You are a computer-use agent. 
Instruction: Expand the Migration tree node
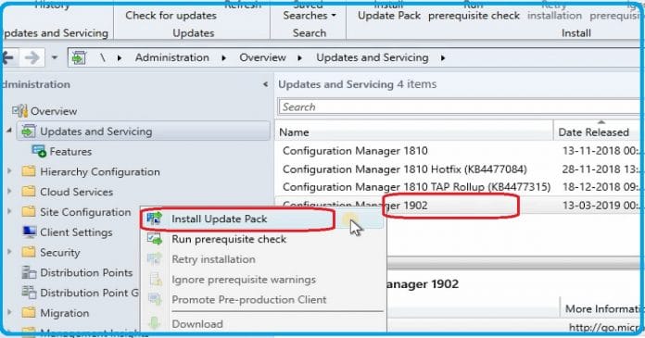point(9,312)
